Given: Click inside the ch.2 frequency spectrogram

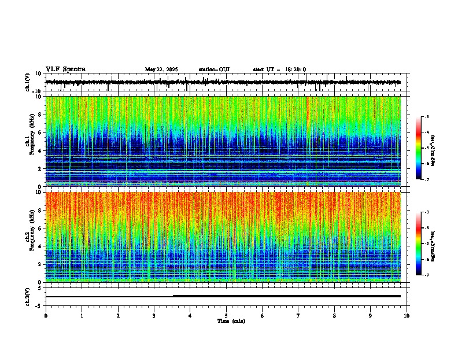Looking at the screenshot, I should (x=223, y=237).
